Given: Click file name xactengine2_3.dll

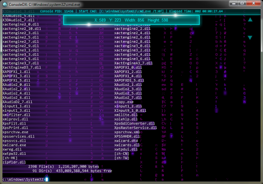Looking at the screenshot, I should (x=20, y=33).
